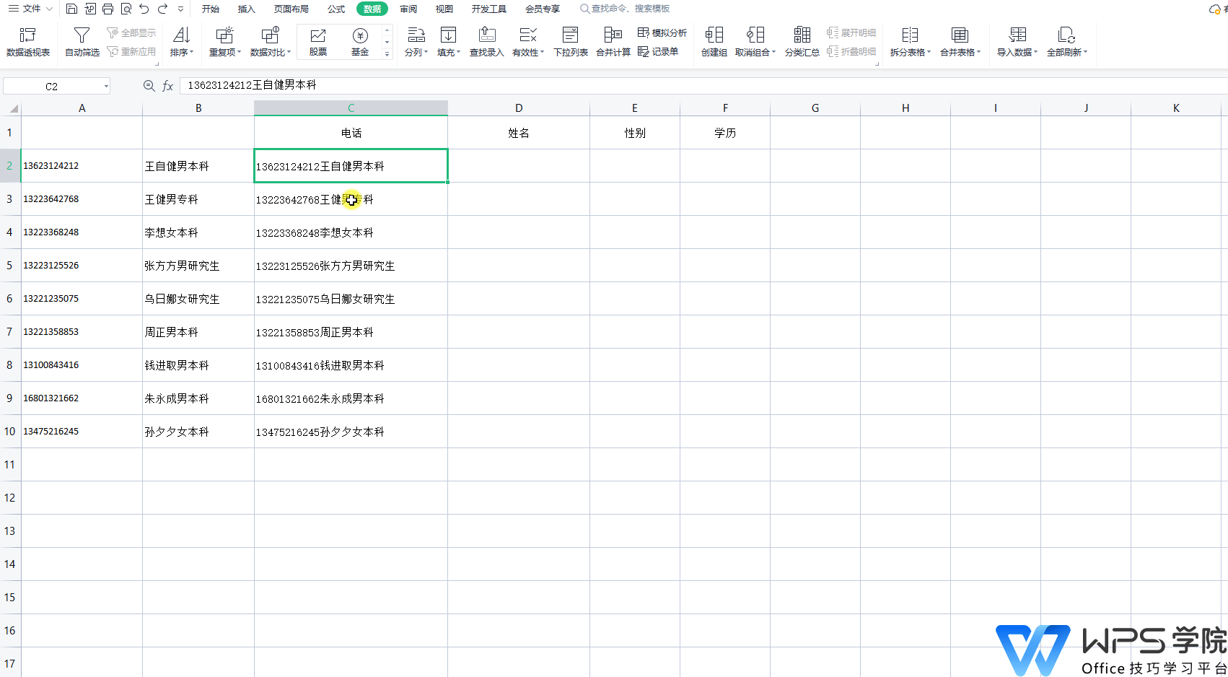
Task: Select column D header
Action: coord(519,108)
